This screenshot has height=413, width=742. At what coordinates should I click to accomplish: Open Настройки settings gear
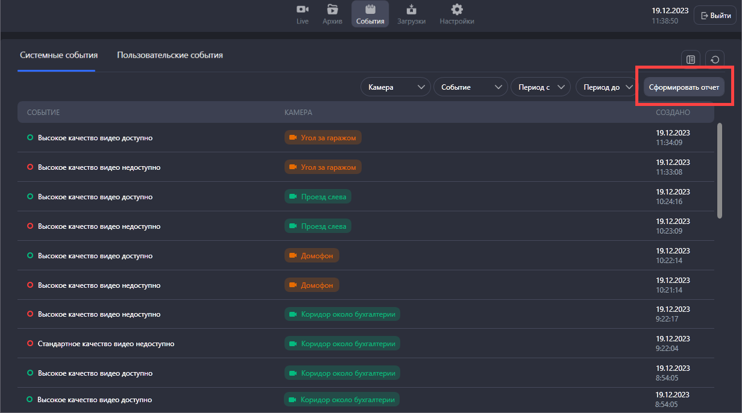coord(457,14)
